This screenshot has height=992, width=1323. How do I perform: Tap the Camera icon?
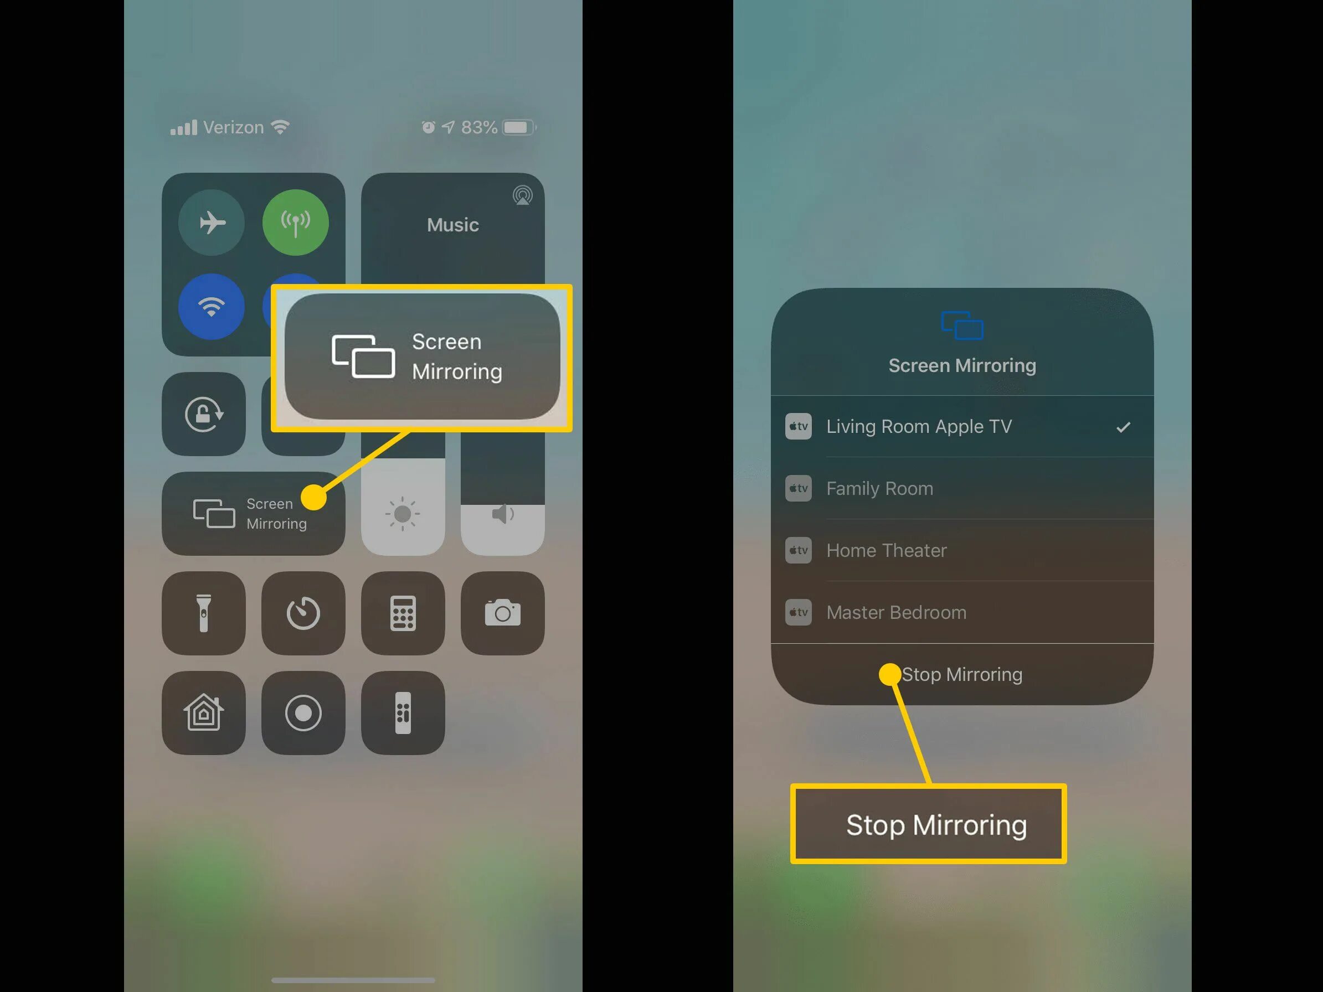coord(501,613)
